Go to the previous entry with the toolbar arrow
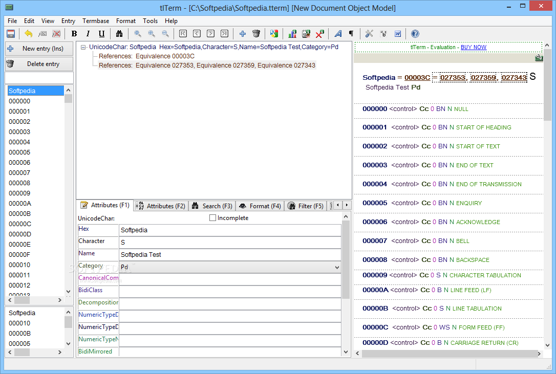Viewport: 556px width, 374px height. tap(197, 34)
